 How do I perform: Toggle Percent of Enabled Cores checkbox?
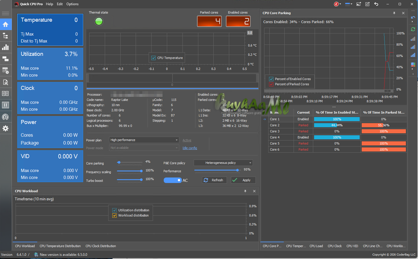pyautogui.click(x=271, y=79)
